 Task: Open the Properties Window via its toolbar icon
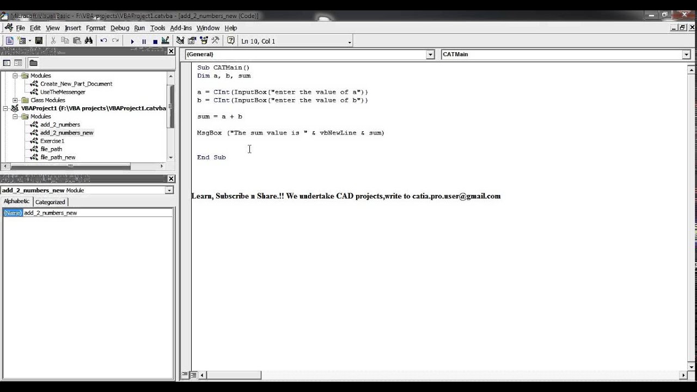(x=192, y=40)
